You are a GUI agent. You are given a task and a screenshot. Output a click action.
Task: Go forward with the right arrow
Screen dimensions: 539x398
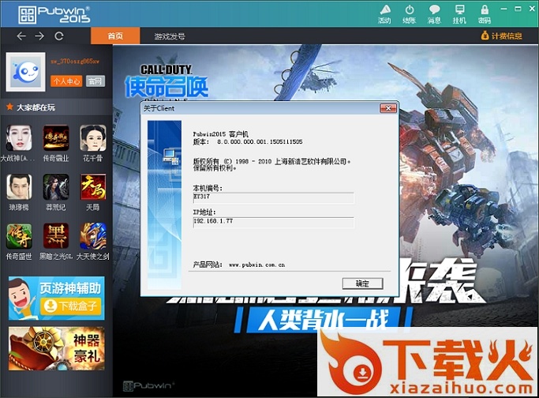click(x=39, y=36)
